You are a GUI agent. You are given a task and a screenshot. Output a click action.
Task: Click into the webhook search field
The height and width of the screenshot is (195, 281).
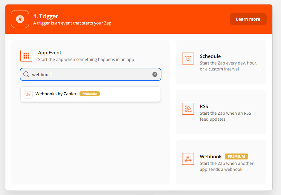91,74
